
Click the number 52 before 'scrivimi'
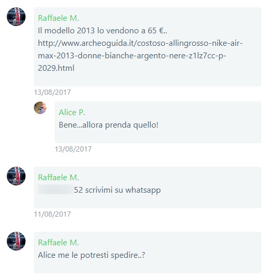click(x=78, y=190)
